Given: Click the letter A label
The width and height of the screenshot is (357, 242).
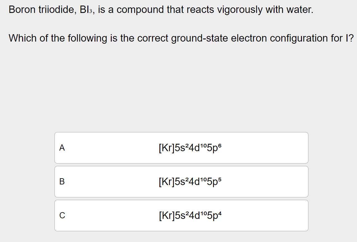Looking at the screenshot, I should (62, 148).
